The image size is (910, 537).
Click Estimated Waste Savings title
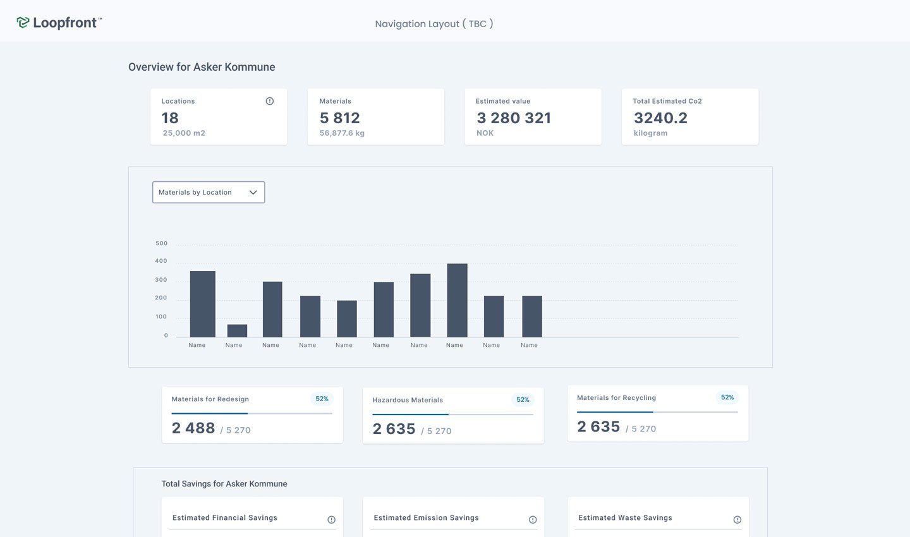click(625, 517)
